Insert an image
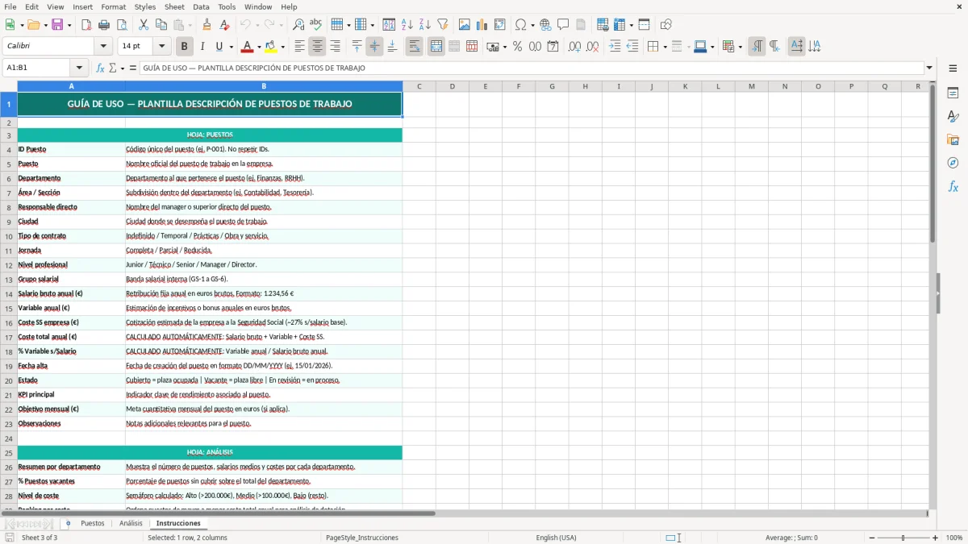 tap(465, 25)
